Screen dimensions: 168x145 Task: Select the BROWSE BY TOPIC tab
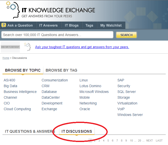pyautogui.click(x=23, y=70)
